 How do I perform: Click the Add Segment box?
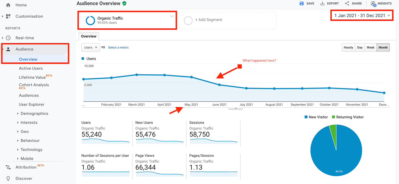point(227,20)
